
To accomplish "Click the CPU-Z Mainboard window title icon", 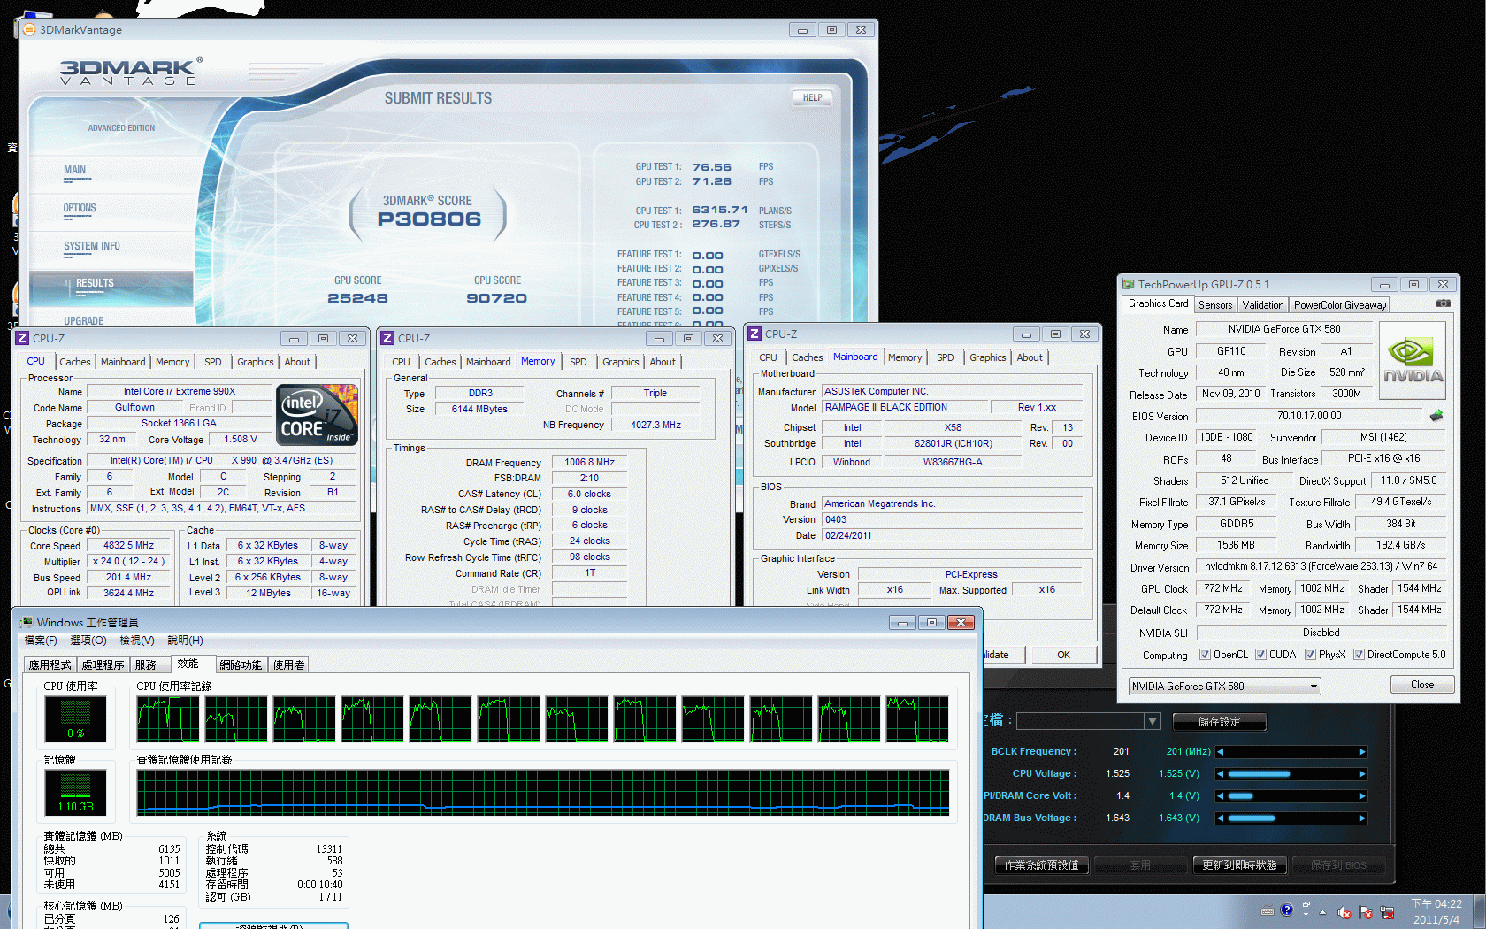I will coord(754,334).
